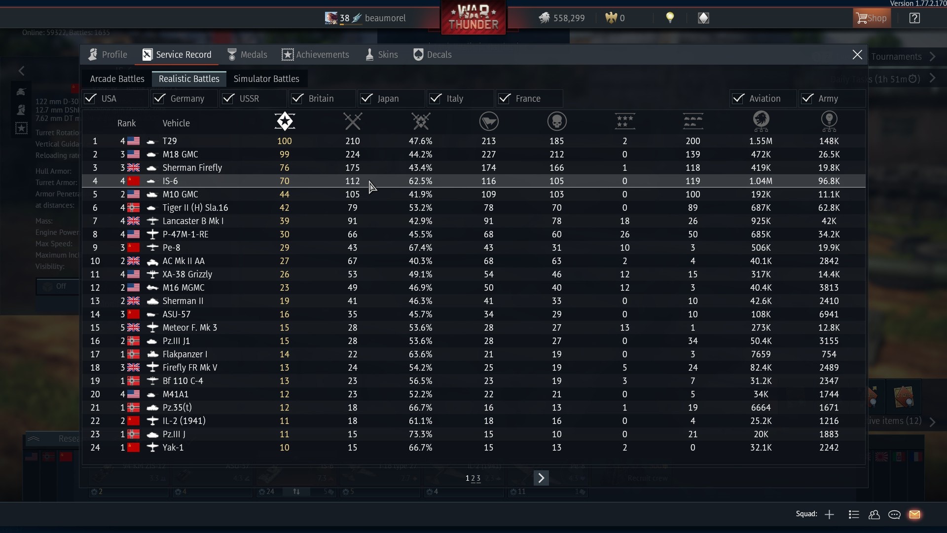Select the Lancaster B Mk I row
Viewport: 947px width, 533px height.
tap(473, 221)
